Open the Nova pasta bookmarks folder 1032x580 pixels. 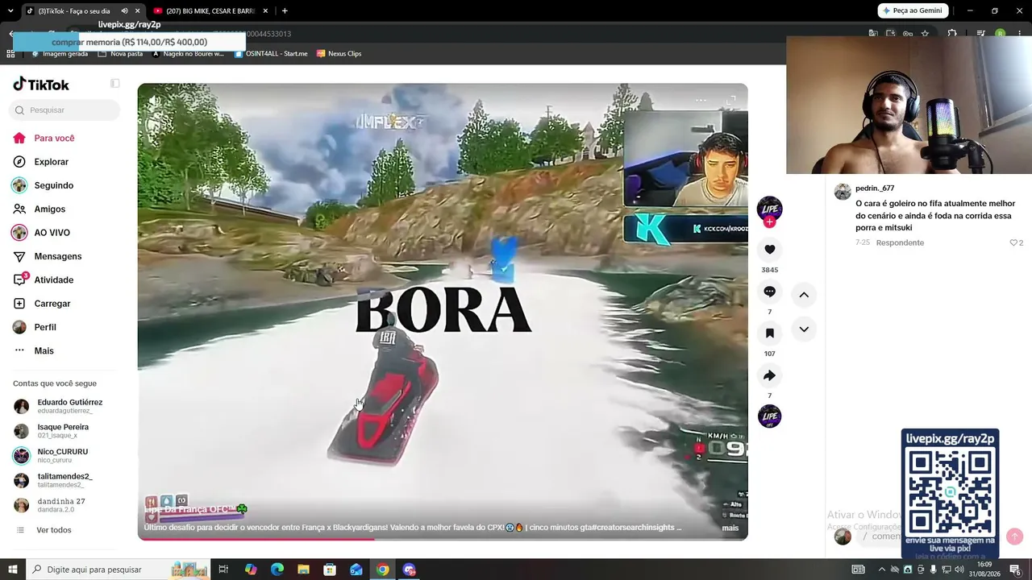120,53
